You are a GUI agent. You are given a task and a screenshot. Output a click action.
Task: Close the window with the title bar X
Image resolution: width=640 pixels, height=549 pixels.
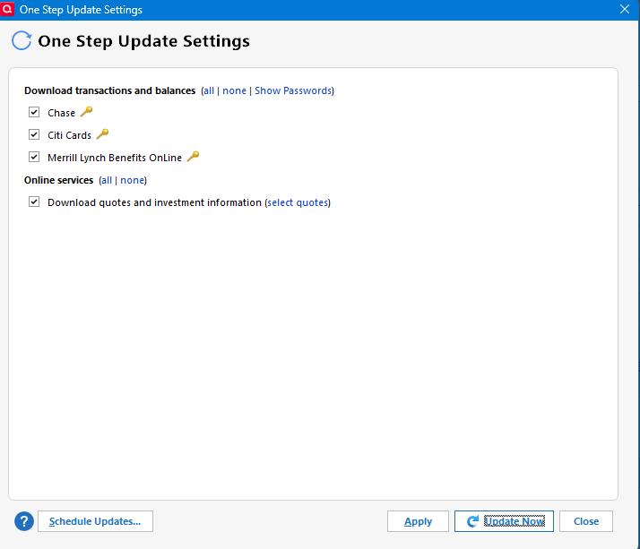[x=625, y=9]
